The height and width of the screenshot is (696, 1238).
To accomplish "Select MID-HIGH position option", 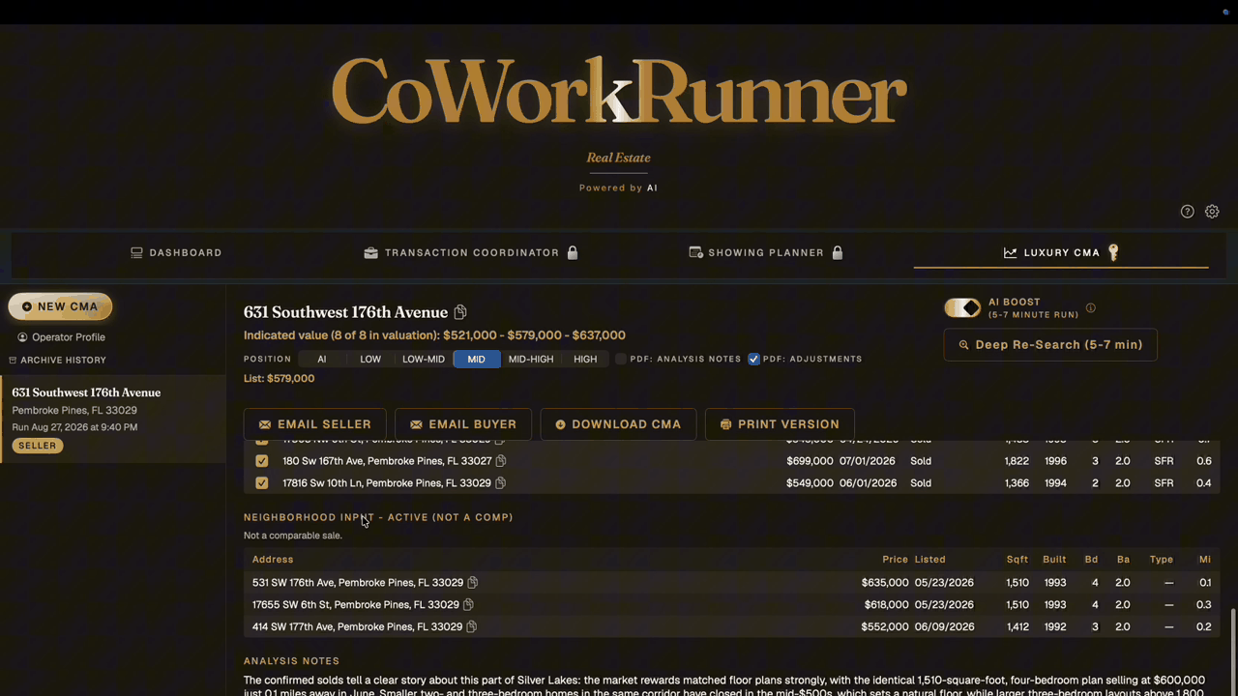I will 531,360.
